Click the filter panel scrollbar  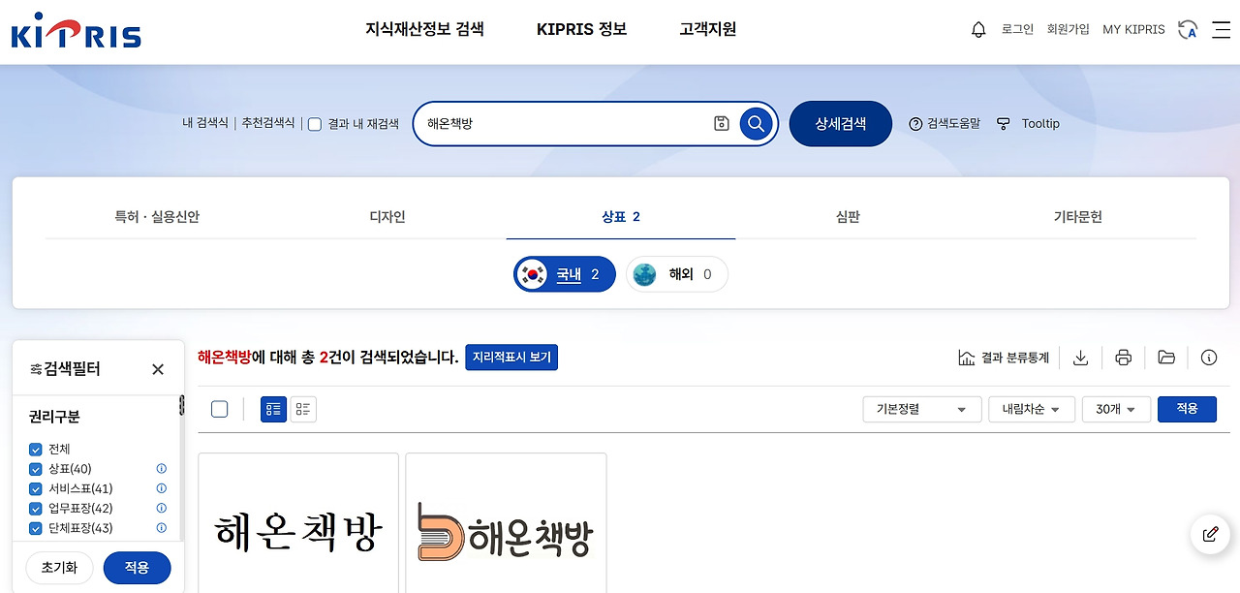pyautogui.click(x=181, y=405)
